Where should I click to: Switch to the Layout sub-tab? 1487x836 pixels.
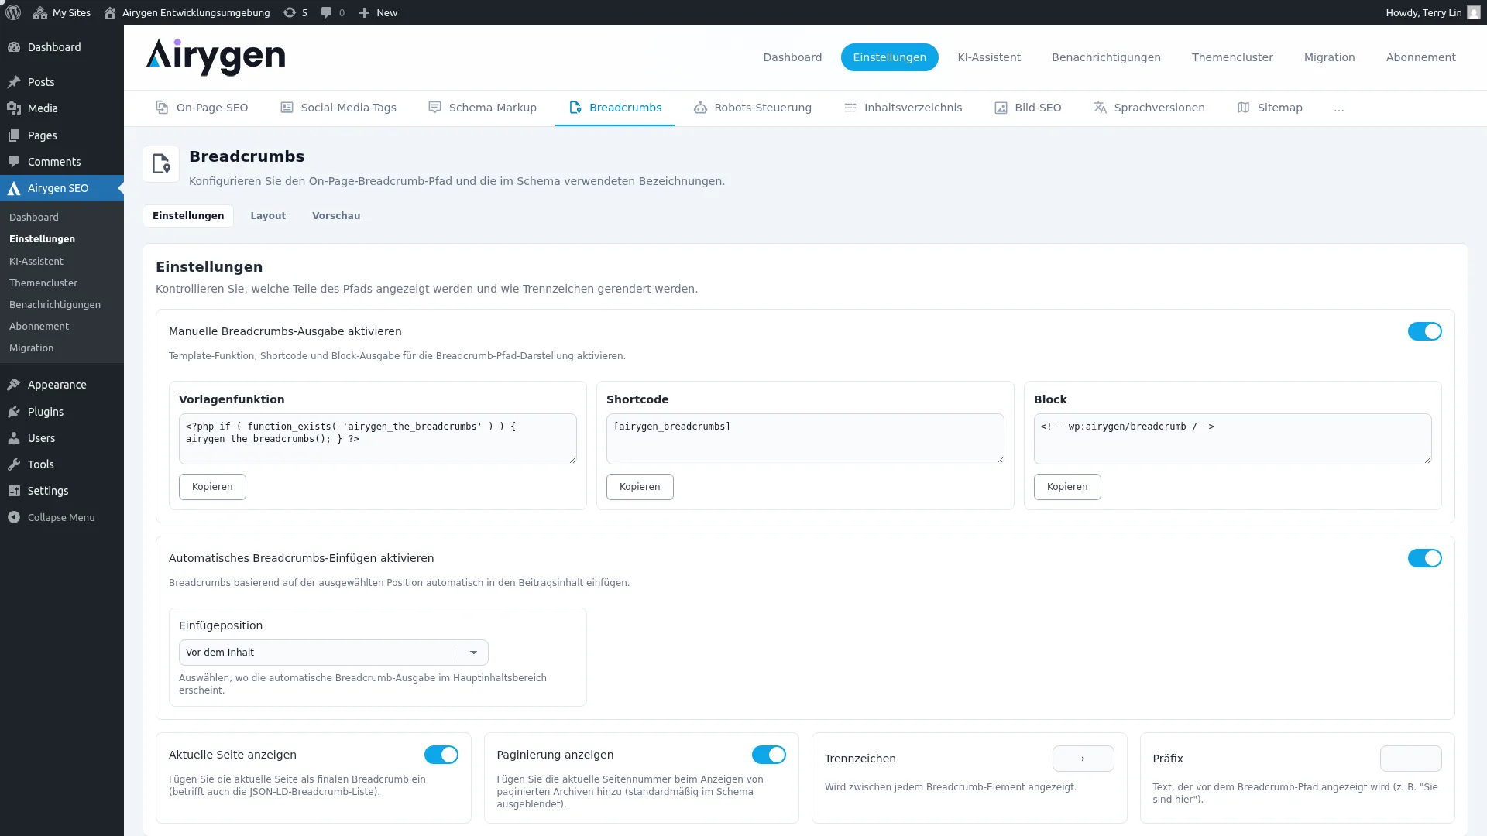pos(268,216)
